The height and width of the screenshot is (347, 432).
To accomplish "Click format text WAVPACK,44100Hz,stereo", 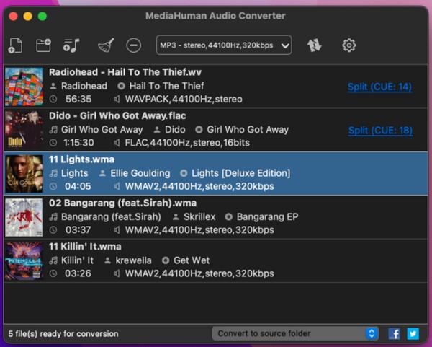I will point(184,99).
